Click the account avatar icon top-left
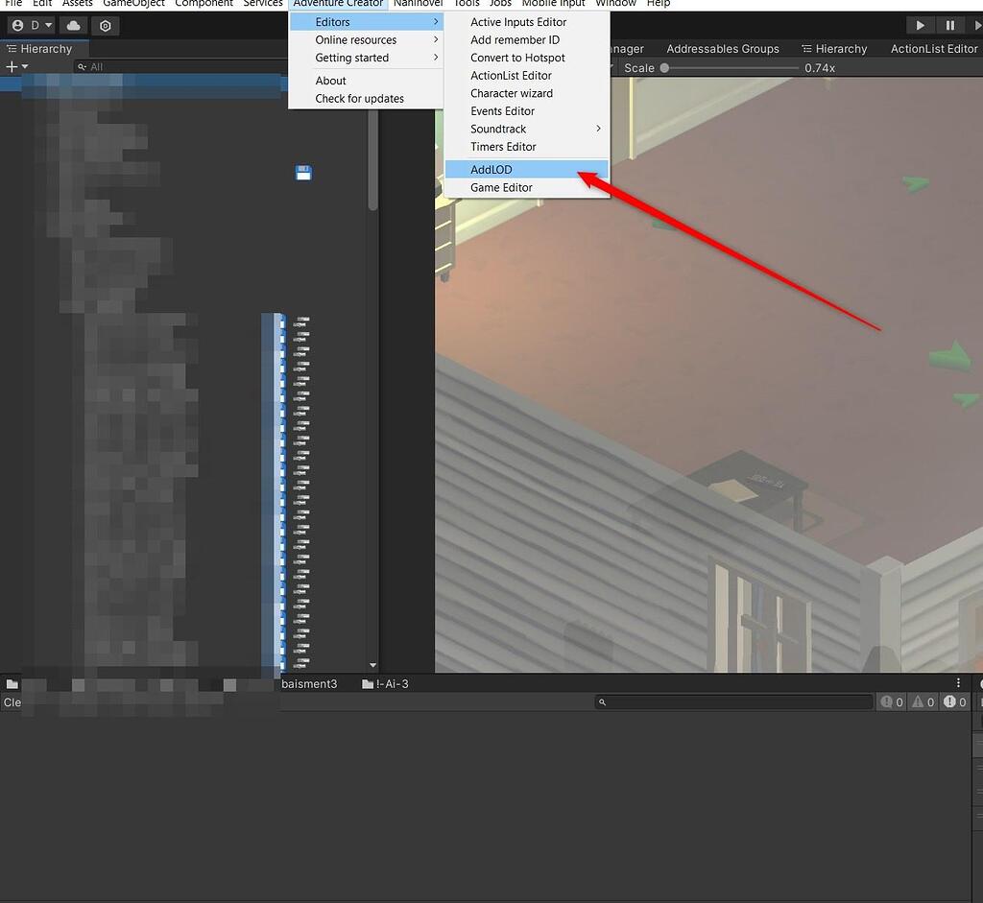 (16, 25)
